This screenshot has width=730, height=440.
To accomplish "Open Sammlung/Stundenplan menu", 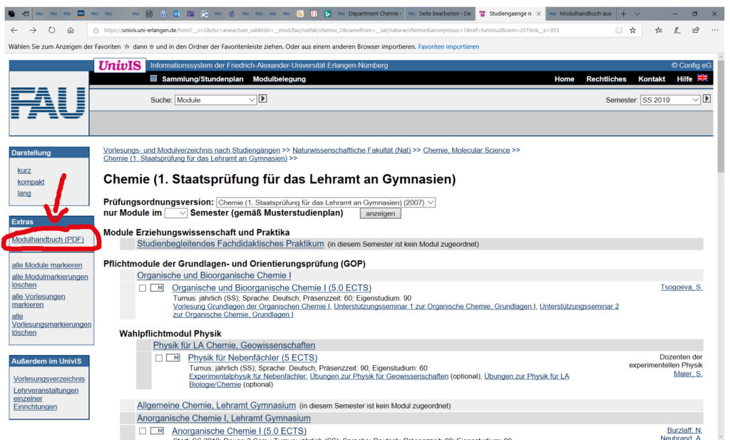I will click(202, 79).
